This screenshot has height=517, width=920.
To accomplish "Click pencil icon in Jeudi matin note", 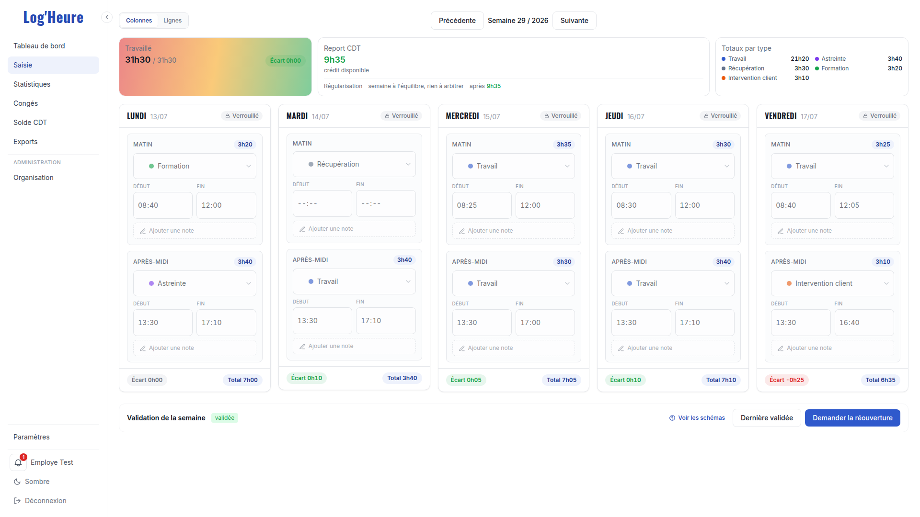I will [x=621, y=231].
